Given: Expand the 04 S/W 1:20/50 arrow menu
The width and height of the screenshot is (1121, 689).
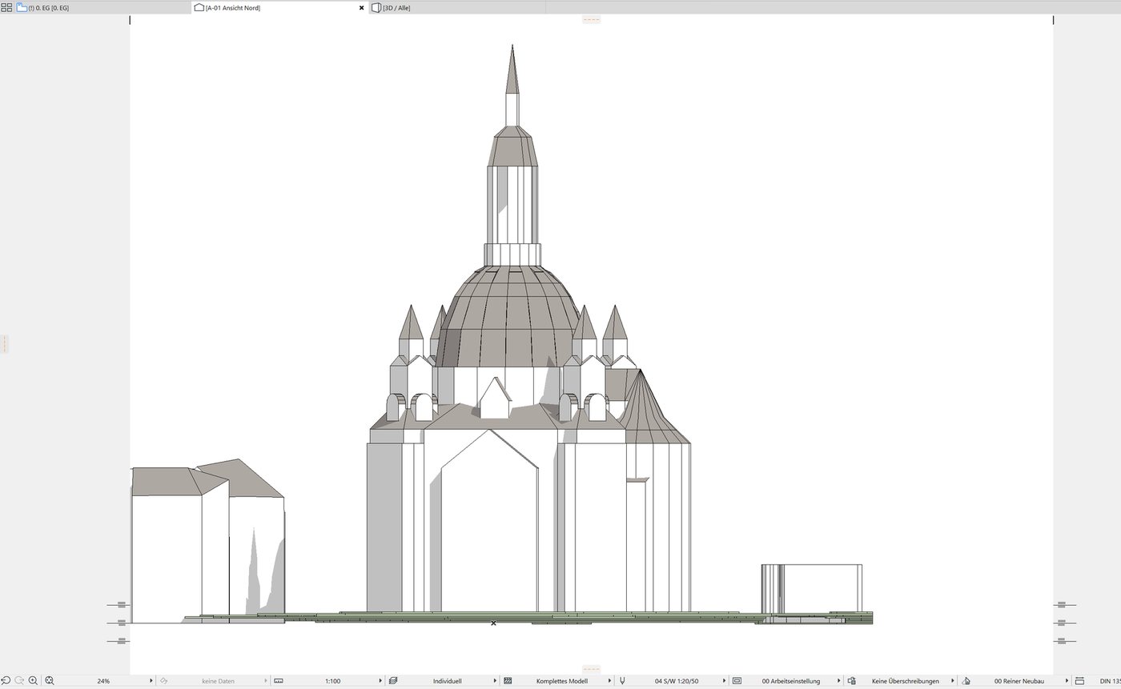Looking at the screenshot, I should click(x=725, y=681).
